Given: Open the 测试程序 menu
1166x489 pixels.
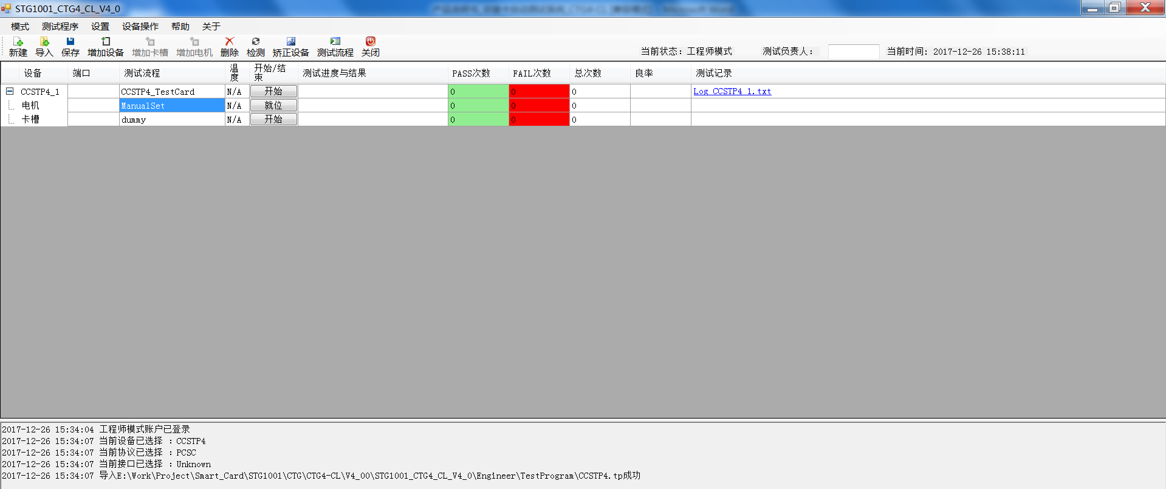Looking at the screenshot, I should pyautogui.click(x=60, y=27).
